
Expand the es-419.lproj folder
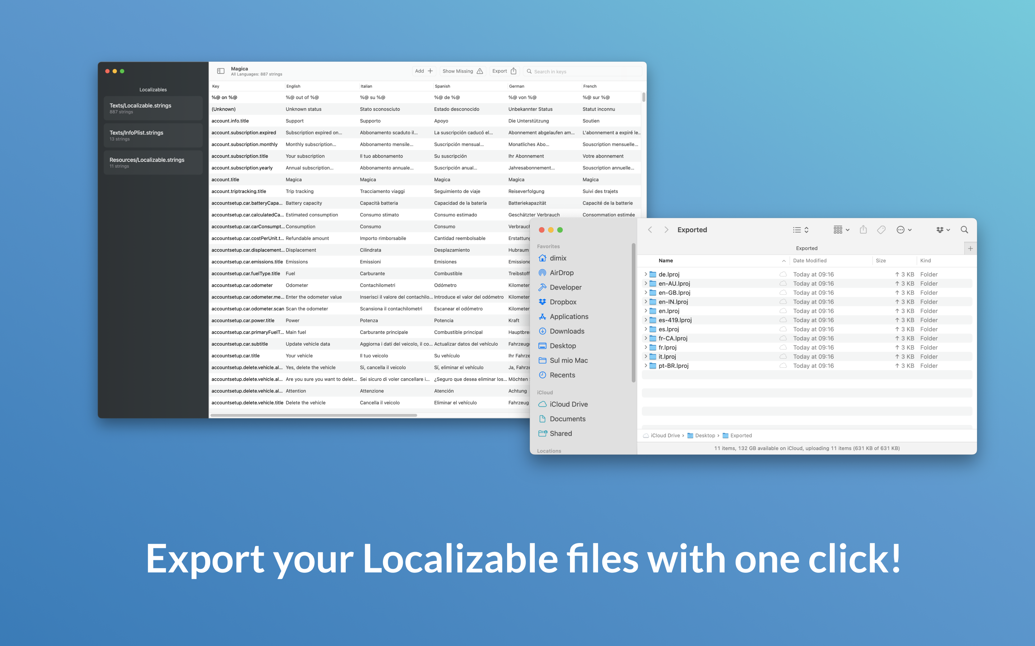point(645,320)
